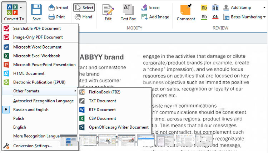Convert to HTML Document
The height and width of the screenshot is (153, 268).
pos(40,73)
